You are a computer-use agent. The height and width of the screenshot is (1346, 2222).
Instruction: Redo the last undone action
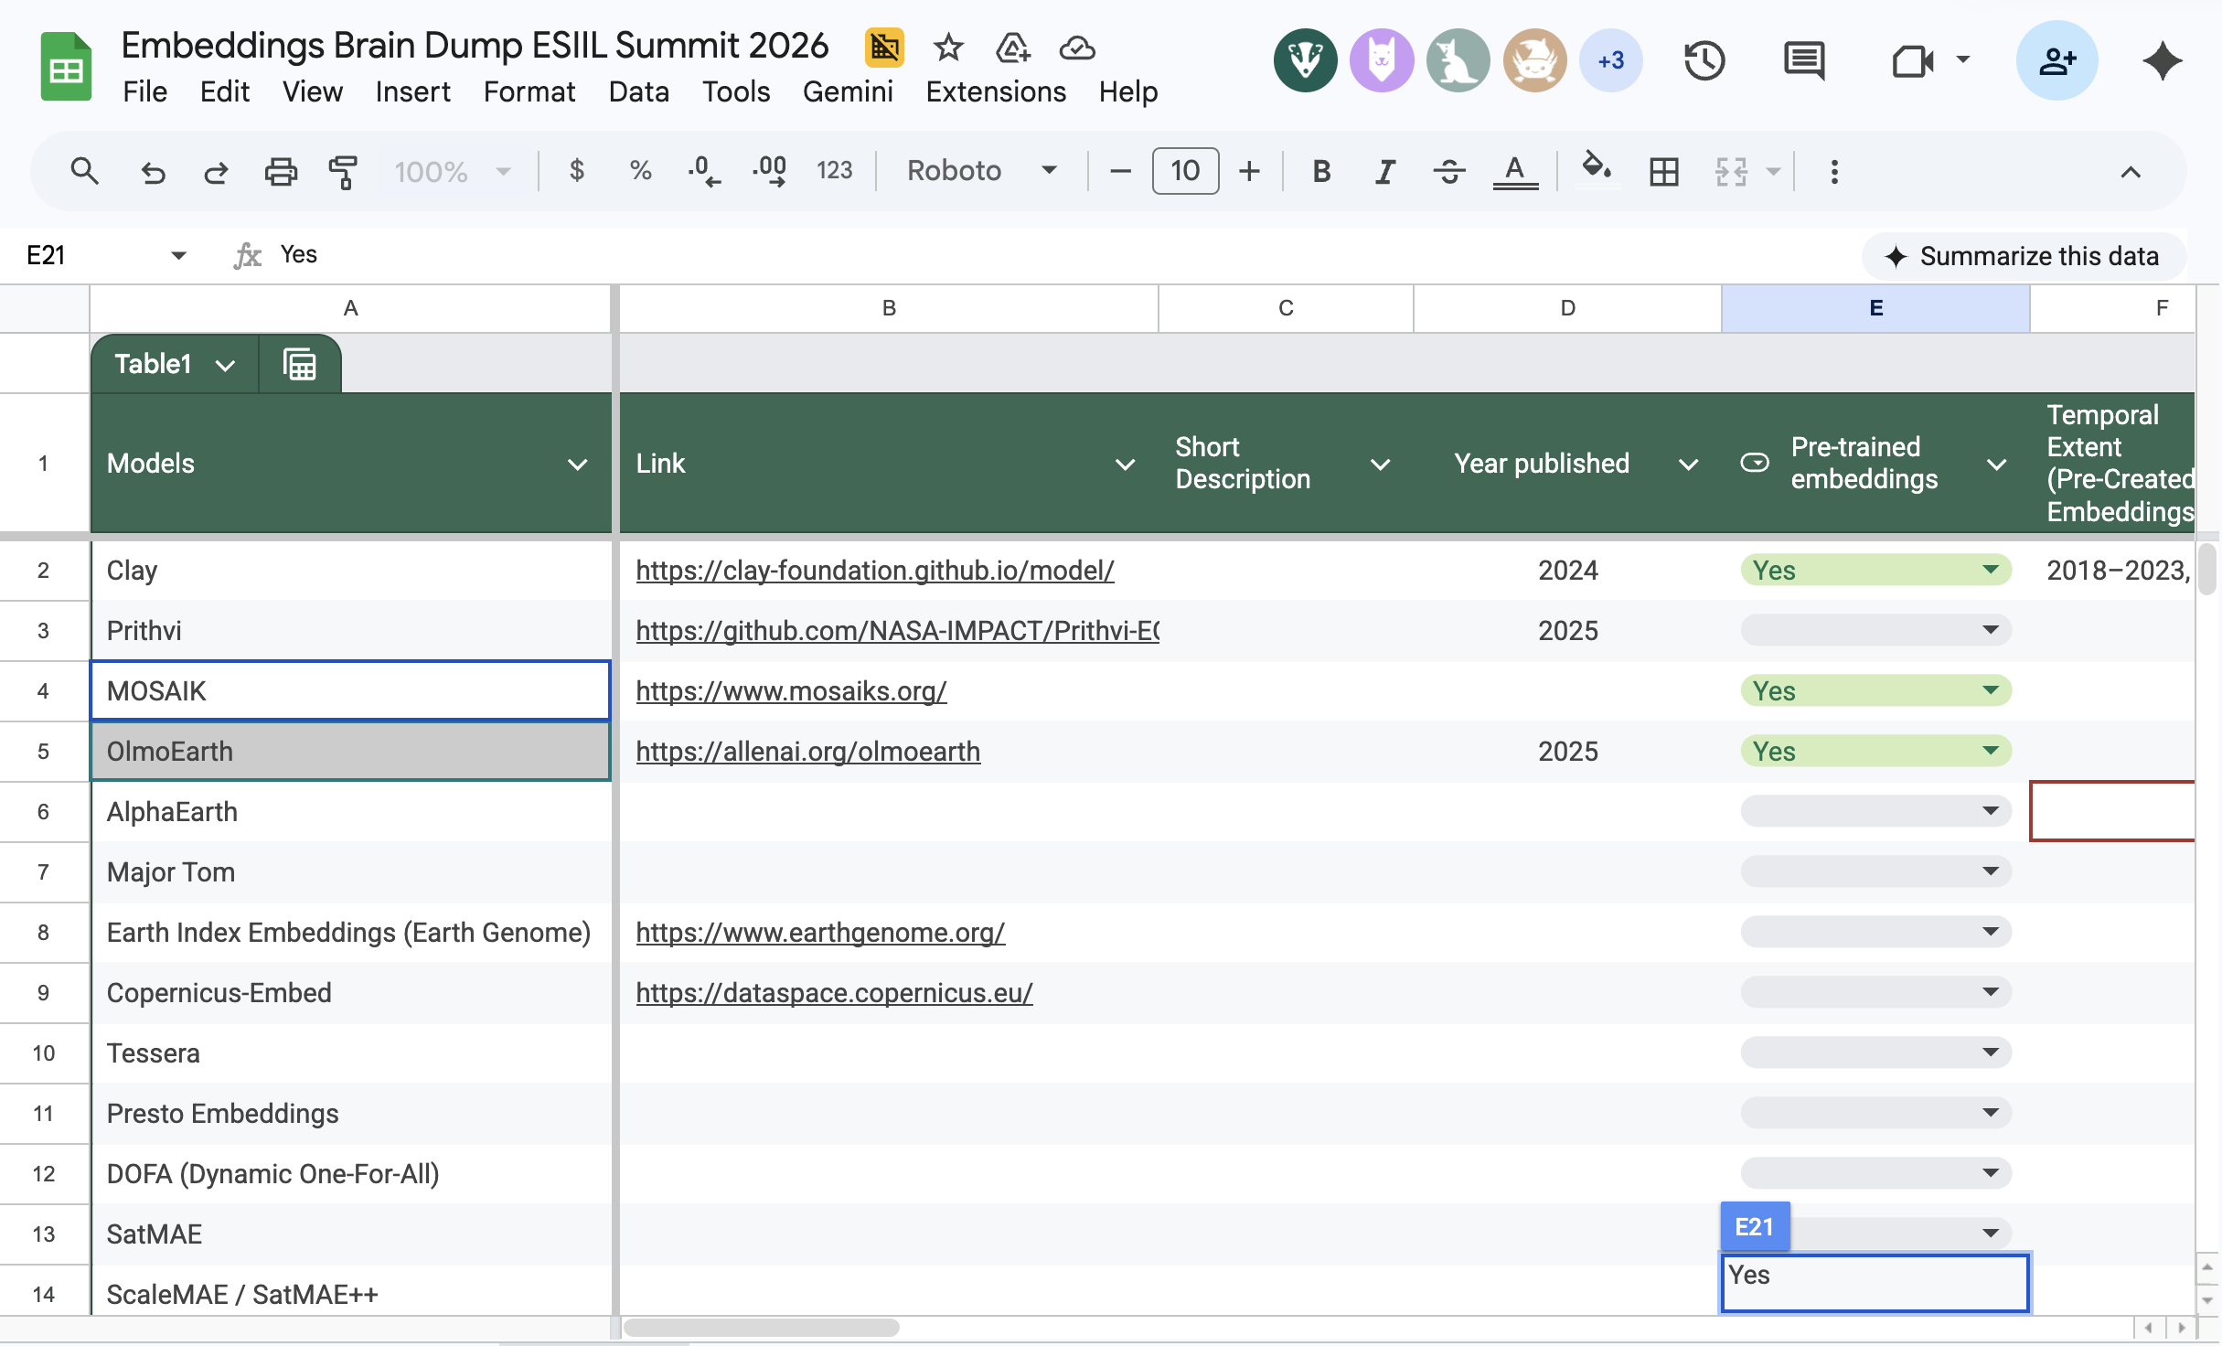click(216, 171)
